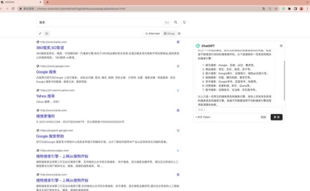Image resolution: width=310 pixels, height=191 pixels.
Task: Bookmark this page with the star icon
Action: (276, 9)
